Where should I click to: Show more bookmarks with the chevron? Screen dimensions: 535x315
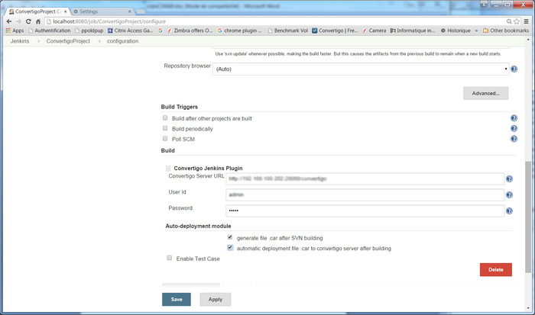click(476, 31)
